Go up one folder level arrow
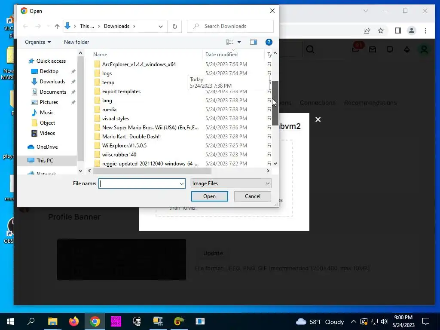The height and width of the screenshot is (330, 440). [57, 26]
